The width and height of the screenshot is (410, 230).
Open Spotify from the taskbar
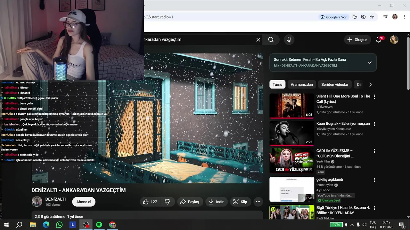[x=99, y=225]
